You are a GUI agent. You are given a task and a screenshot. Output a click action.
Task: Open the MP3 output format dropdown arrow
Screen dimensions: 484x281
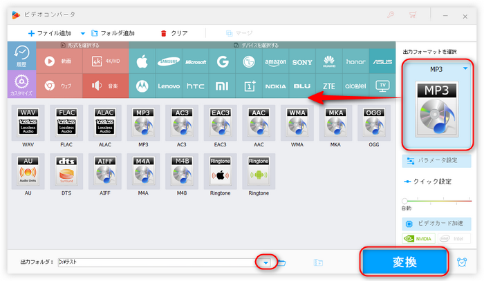[465, 68]
